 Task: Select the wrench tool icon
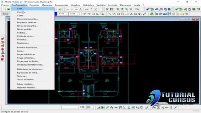[x=144, y=14]
